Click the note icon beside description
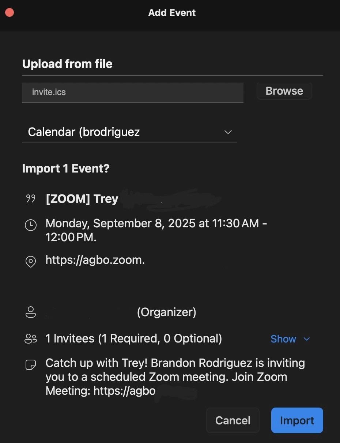The height and width of the screenshot is (443, 340). pyautogui.click(x=31, y=365)
